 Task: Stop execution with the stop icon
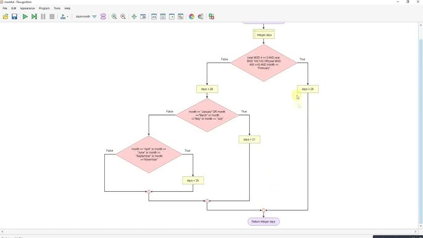[x=52, y=17]
